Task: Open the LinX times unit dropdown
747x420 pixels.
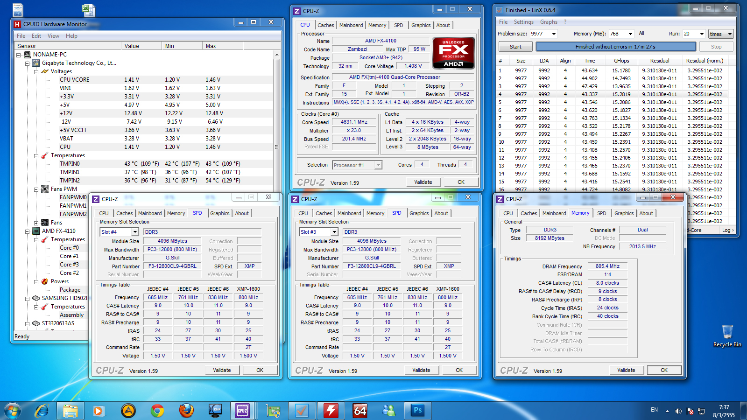Action: pyautogui.click(x=721, y=34)
